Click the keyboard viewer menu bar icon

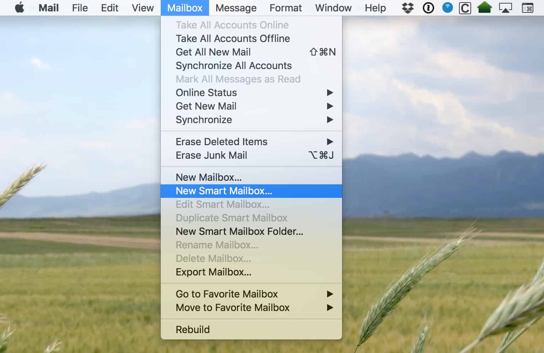tap(527, 8)
